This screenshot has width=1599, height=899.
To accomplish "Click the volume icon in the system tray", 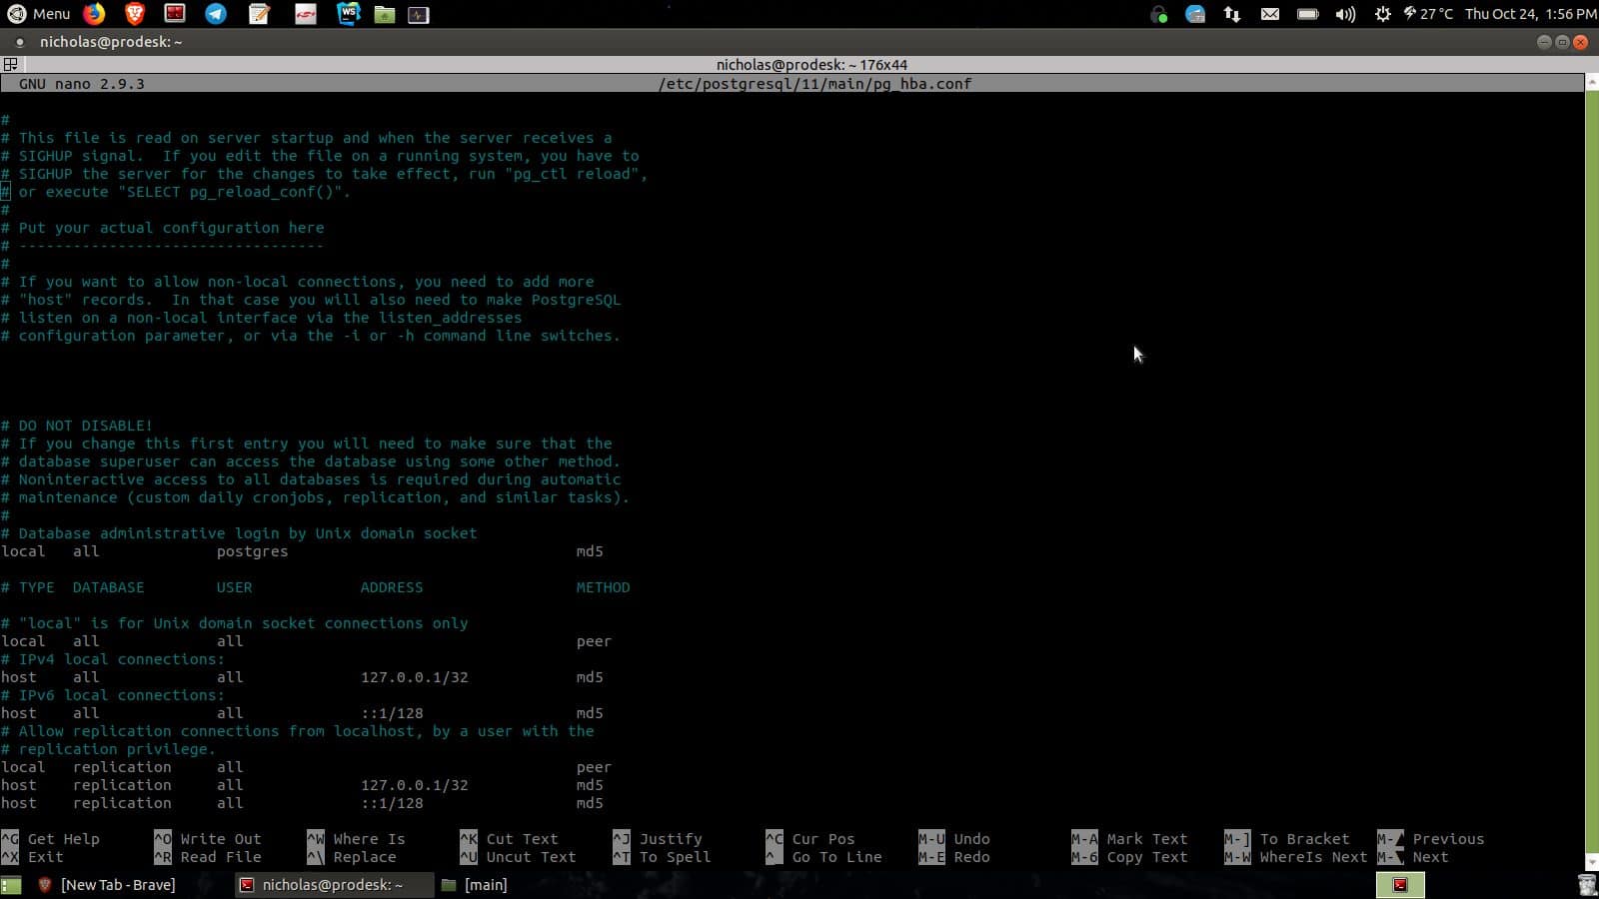I will (x=1346, y=14).
